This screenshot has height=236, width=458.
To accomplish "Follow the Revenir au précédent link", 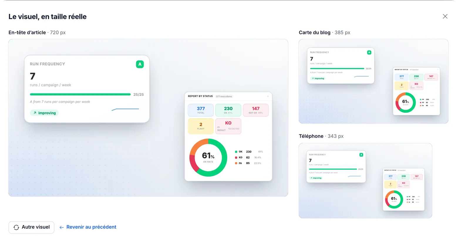I will 88,227.
